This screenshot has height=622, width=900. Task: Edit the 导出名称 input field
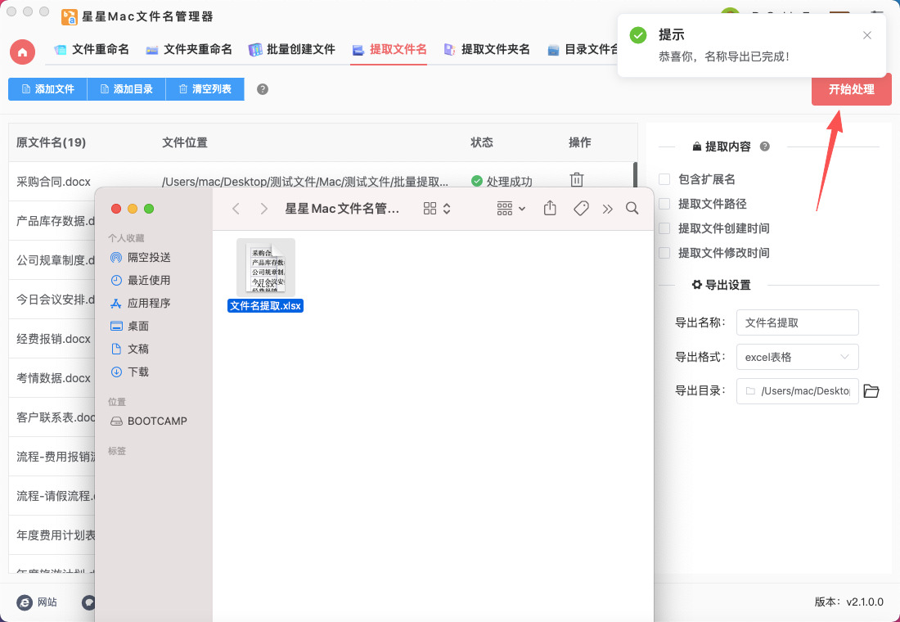[797, 322]
